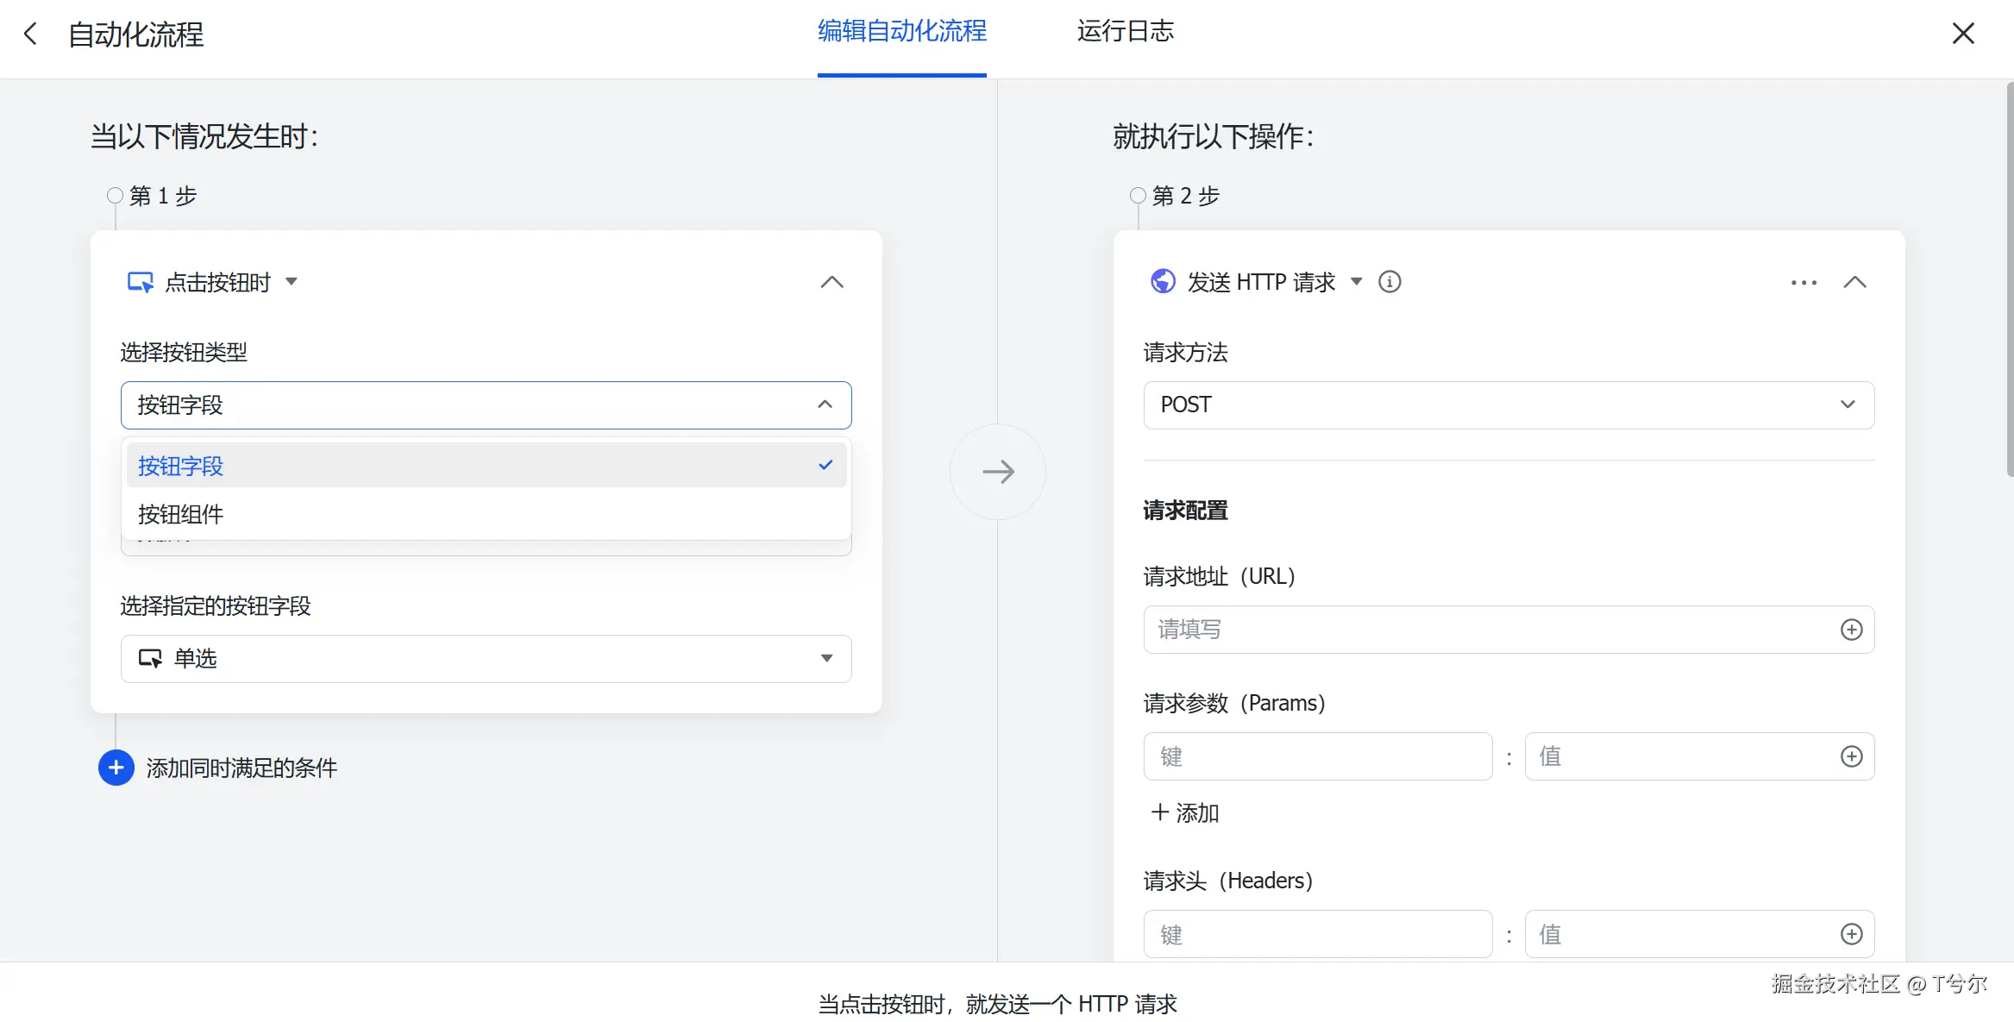This screenshot has height=1022, width=2014.
Task: Click the plus icon in Params 值 field
Action: tap(1851, 757)
